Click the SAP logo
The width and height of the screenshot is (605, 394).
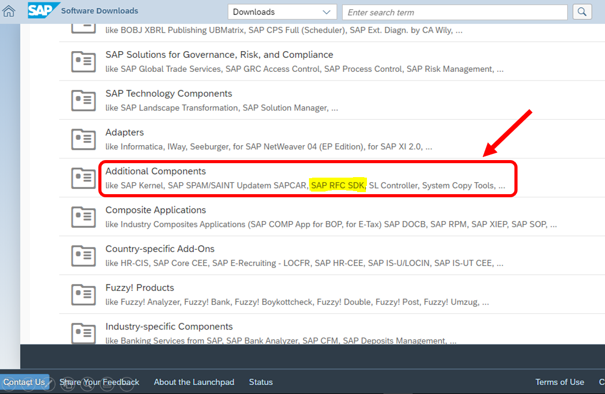tap(43, 10)
